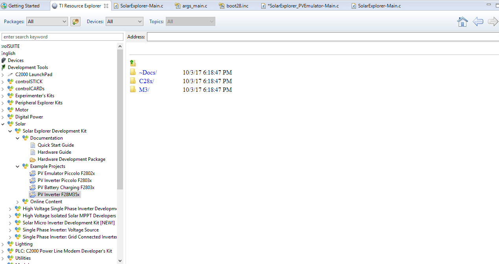Screen dimensions: 499x264
Task: Click the Devices tree node icon
Action: [x=4, y=60]
